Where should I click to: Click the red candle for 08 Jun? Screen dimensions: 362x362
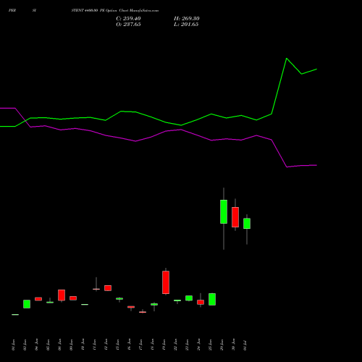tap(62, 295)
